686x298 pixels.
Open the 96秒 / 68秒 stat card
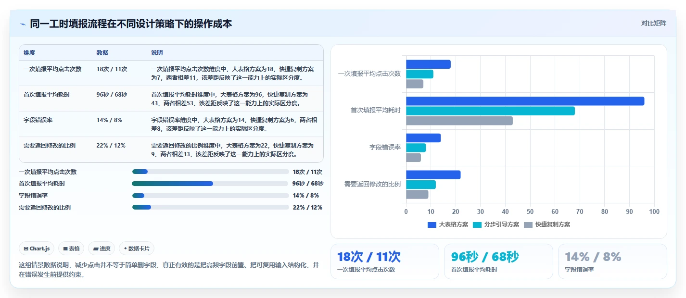pos(498,261)
